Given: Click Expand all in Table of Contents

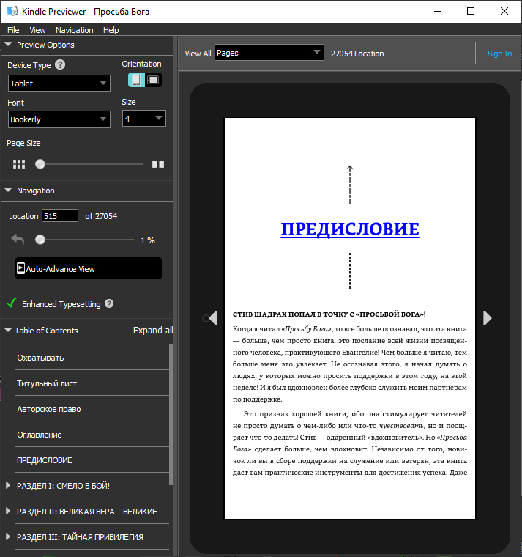Looking at the screenshot, I should tap(153, 331).
